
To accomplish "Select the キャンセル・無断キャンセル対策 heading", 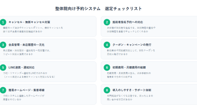I will (x=29, y=22).
